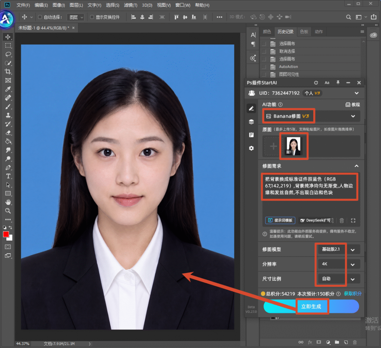Open the settings gear in StartAI sidebar
Image resolution: width=381 pixels, height=348 pixels.
(x=252, y=148)
